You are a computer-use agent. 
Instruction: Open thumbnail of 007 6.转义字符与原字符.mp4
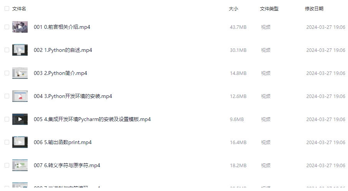[x=20, y=165]
